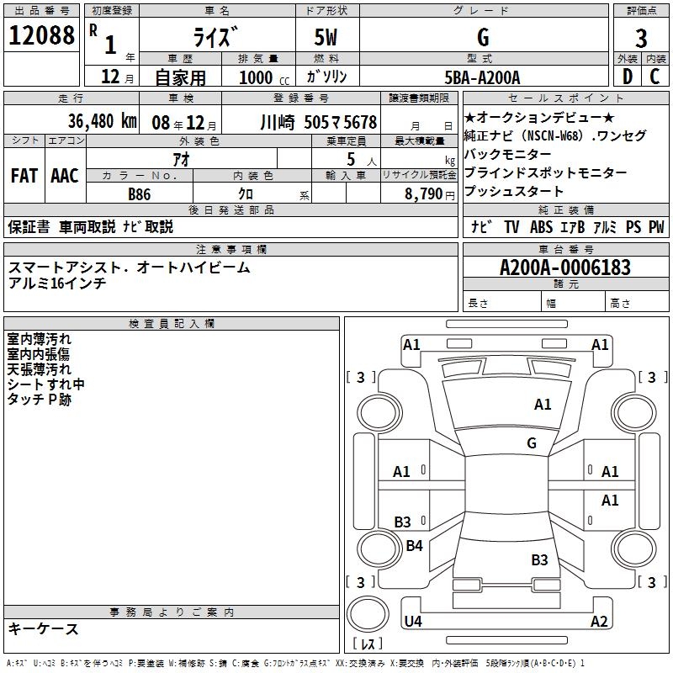This screenshot has width=673, height=673.
Task: Select the recycle deposit 8,790円
Action: [430, 194]
